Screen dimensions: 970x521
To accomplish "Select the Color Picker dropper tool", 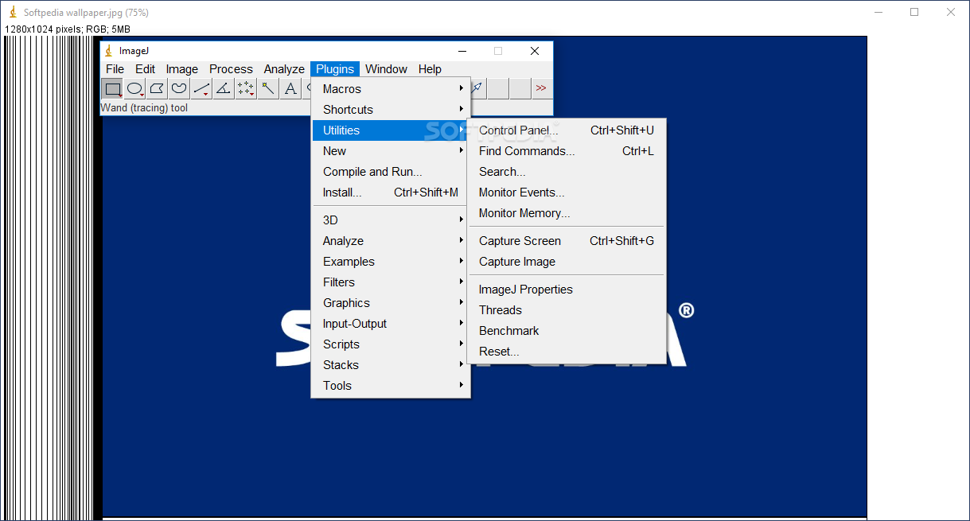I will click(477, 89).
